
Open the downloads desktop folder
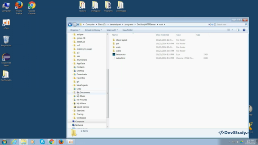pos(121,6)
